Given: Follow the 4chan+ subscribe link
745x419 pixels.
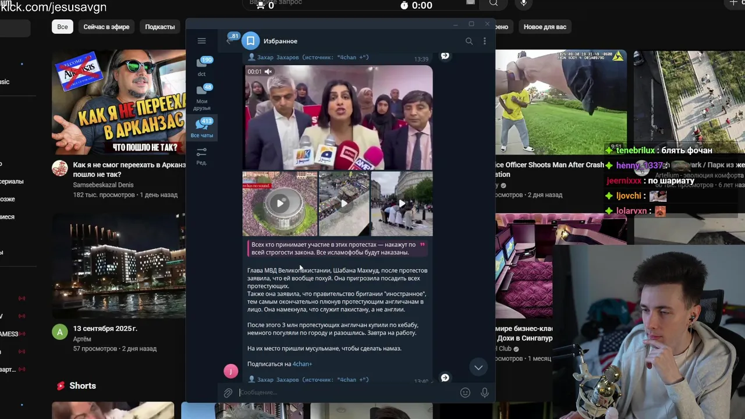Looking at the screenshot, I should [302, 364].
